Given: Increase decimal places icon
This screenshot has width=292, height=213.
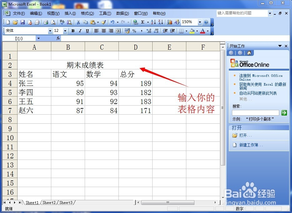Looking at the screenshot, I should [x=149, y=31].
